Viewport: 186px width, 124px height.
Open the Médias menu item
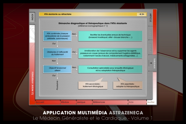[x=65, y=102]
